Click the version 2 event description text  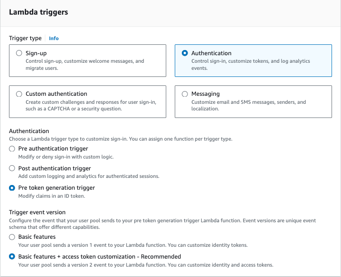(x=146, y=265)
